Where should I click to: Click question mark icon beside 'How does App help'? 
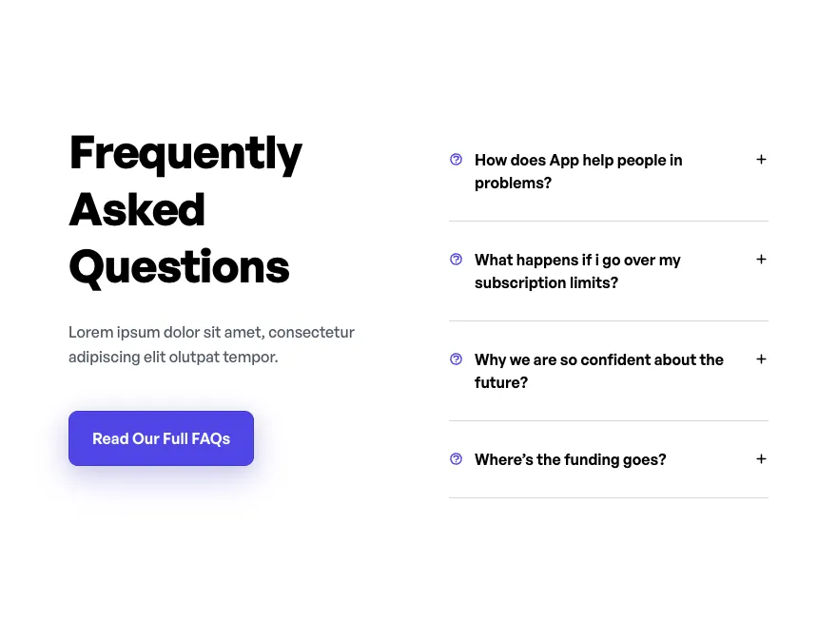click(456, 160)
